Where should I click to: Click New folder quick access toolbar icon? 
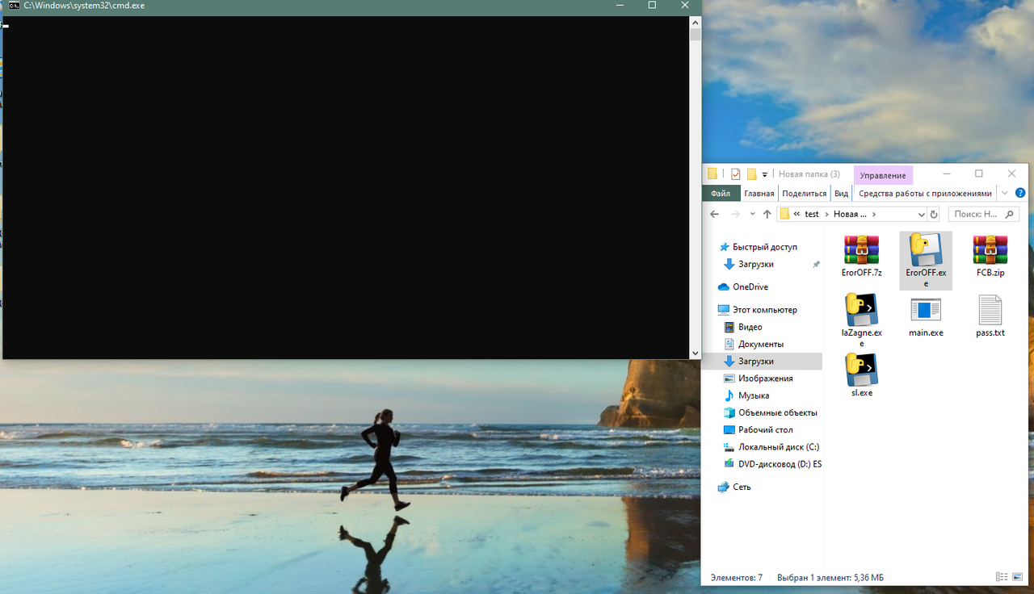click(751, 174)
